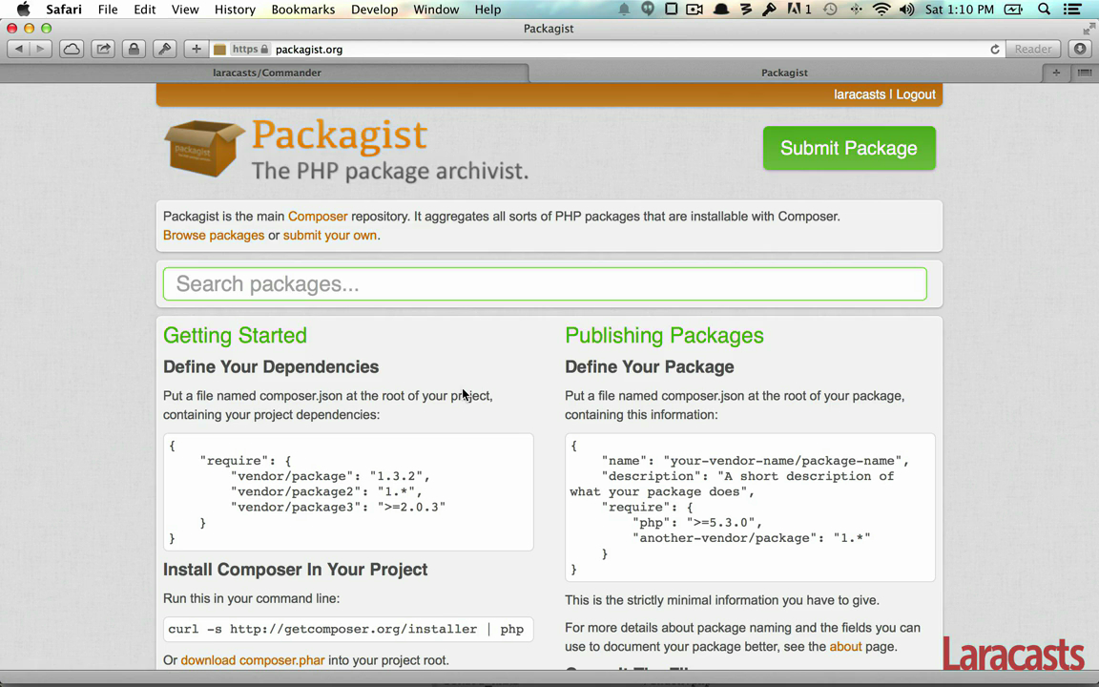Open the download composer.phar link
The height and width of the screenshot is (687, 1099).
[252, 659]
